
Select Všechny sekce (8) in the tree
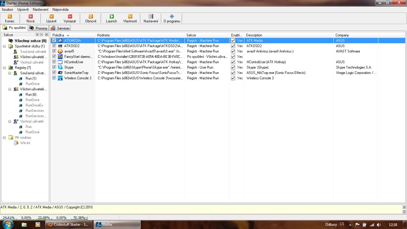30,41
